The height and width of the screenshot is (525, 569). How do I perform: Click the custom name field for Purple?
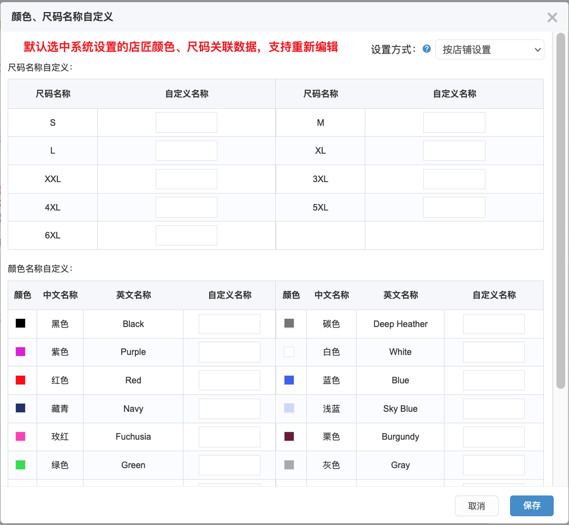tap(229, 352)
